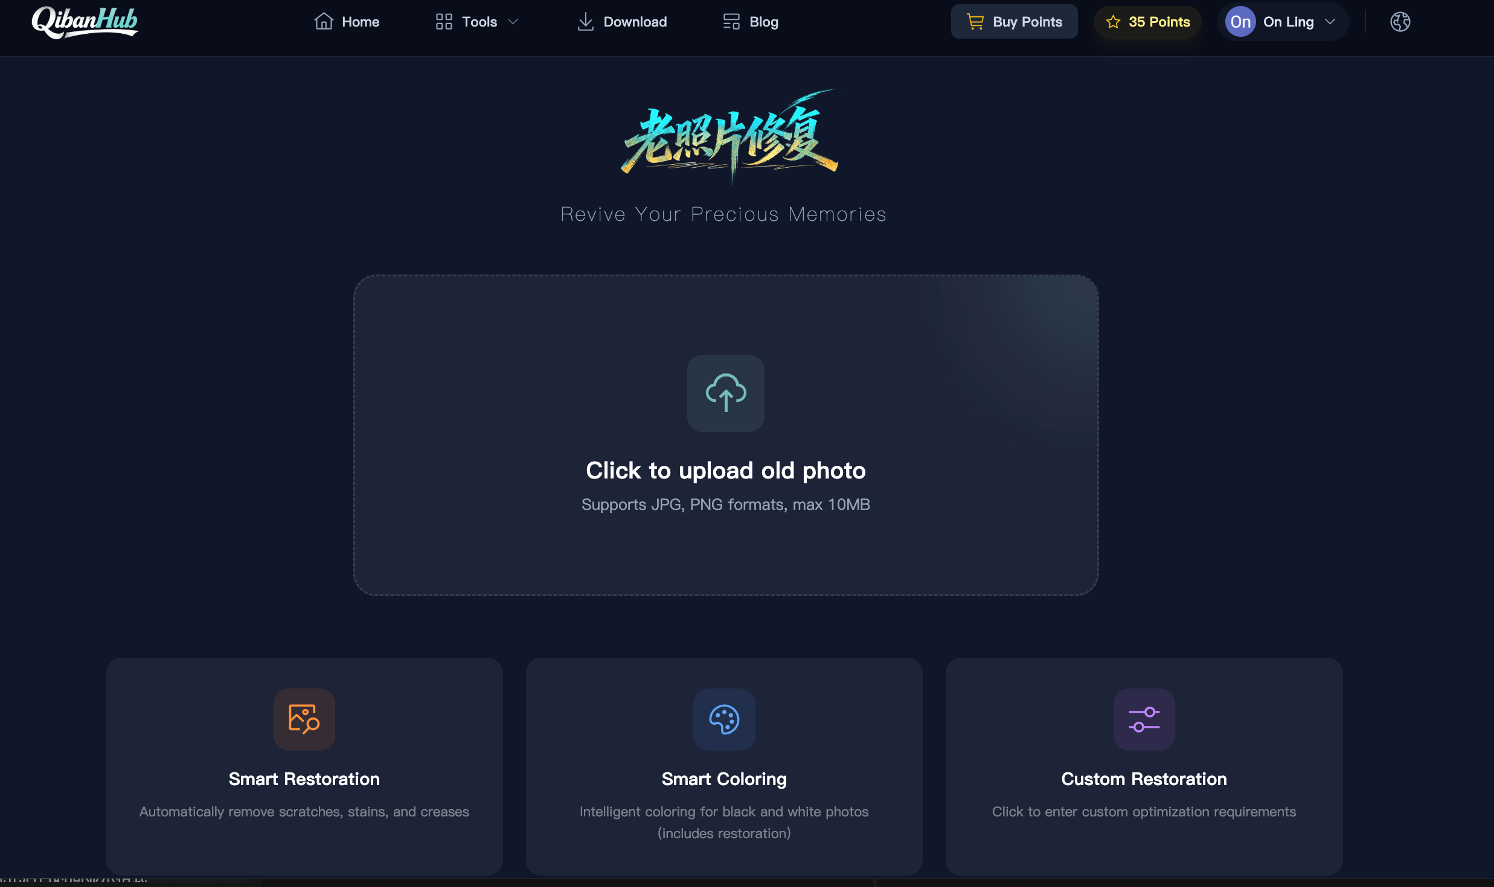Click the Smart Restoration image icon
The height and width of the screenshot is (887, 1494).
pyautogui.click(x=304, y=719)
